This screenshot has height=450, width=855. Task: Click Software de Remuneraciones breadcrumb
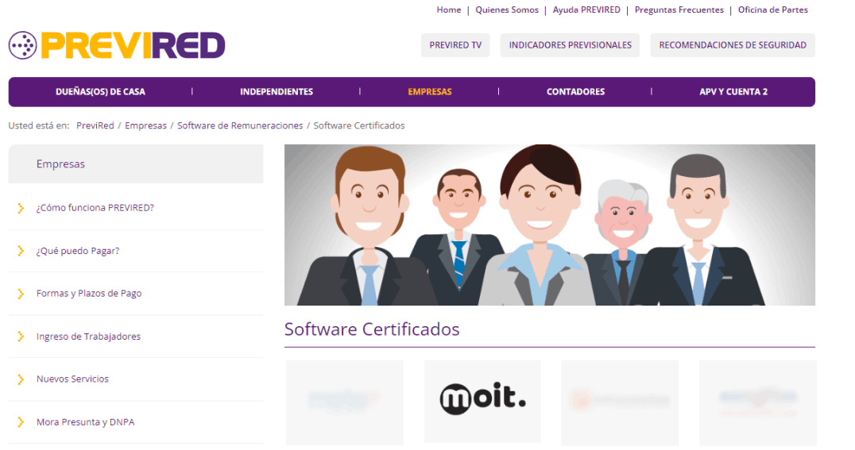240,125
